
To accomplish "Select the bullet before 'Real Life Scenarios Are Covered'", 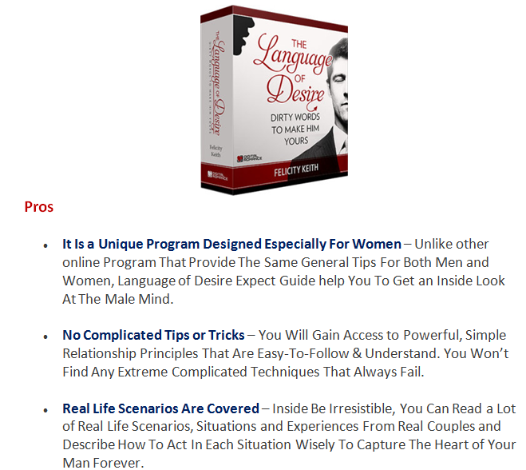I will tap(45, 410).
